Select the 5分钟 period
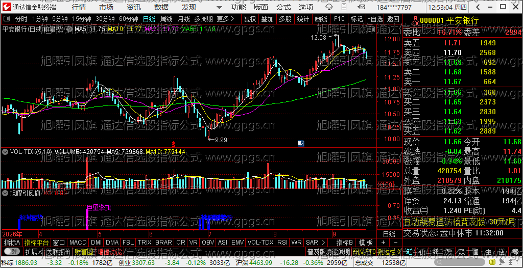This screenshot has height=268, width=523. tap(60, 19)
